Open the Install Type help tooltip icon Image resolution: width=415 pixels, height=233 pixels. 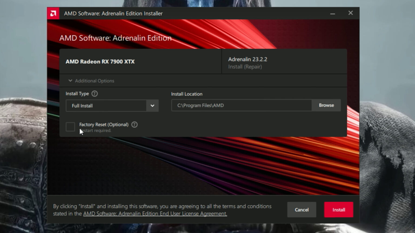pyautogui.click(x=94, y=94)
